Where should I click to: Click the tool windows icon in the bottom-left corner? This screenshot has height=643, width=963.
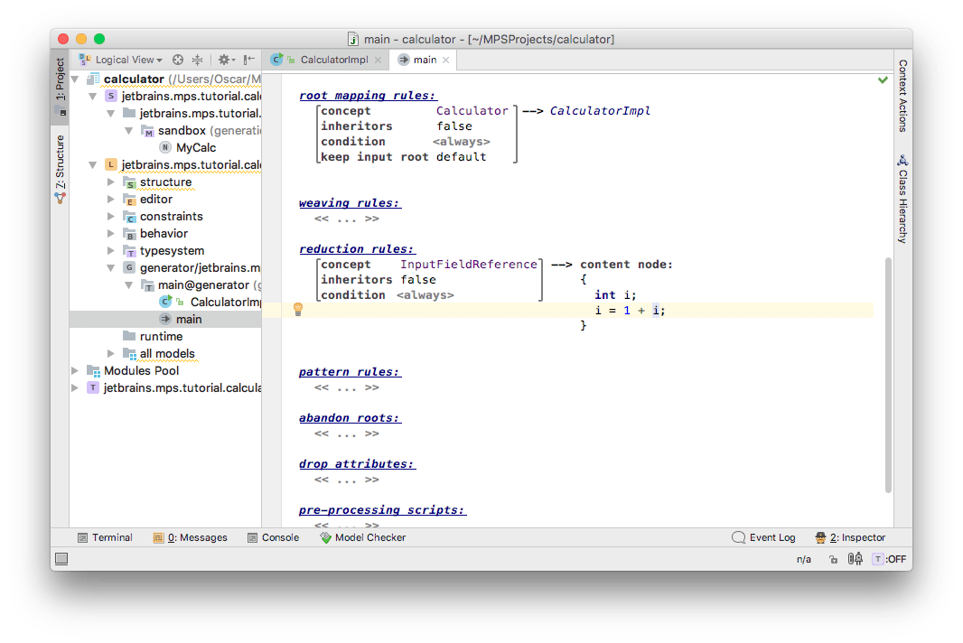click(x=61, y=559)
